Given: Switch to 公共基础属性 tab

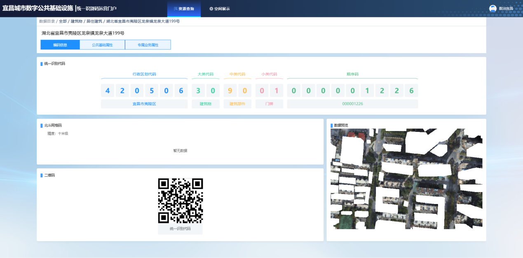Looking at the screenshot, I should [x=102, y=45].
